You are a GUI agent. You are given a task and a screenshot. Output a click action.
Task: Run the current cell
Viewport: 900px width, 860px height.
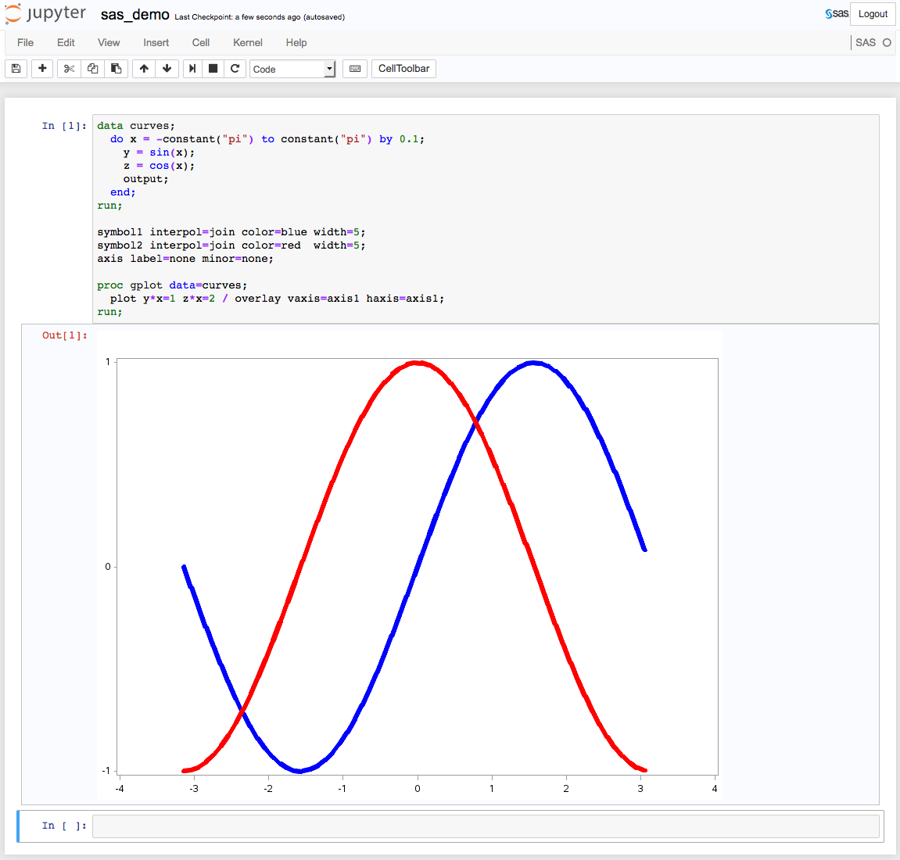(192, 69)
